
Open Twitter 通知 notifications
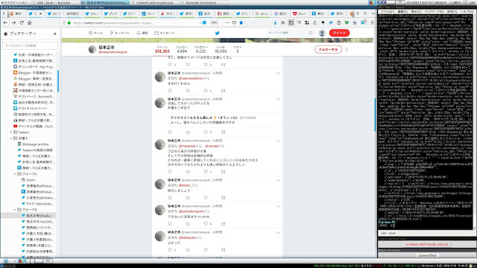142,33
